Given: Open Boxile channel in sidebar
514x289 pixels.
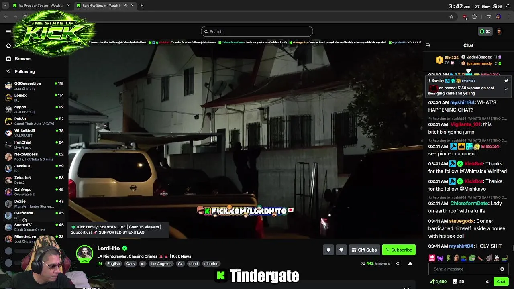Looking at the screenshot, I should (34, 204).
